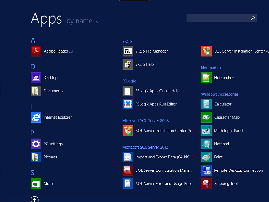
Task: Select the letter S group header
Action: point(32,173)
